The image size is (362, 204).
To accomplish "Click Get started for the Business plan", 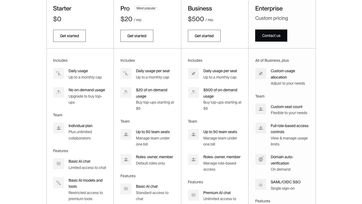I will click(204, 36).
